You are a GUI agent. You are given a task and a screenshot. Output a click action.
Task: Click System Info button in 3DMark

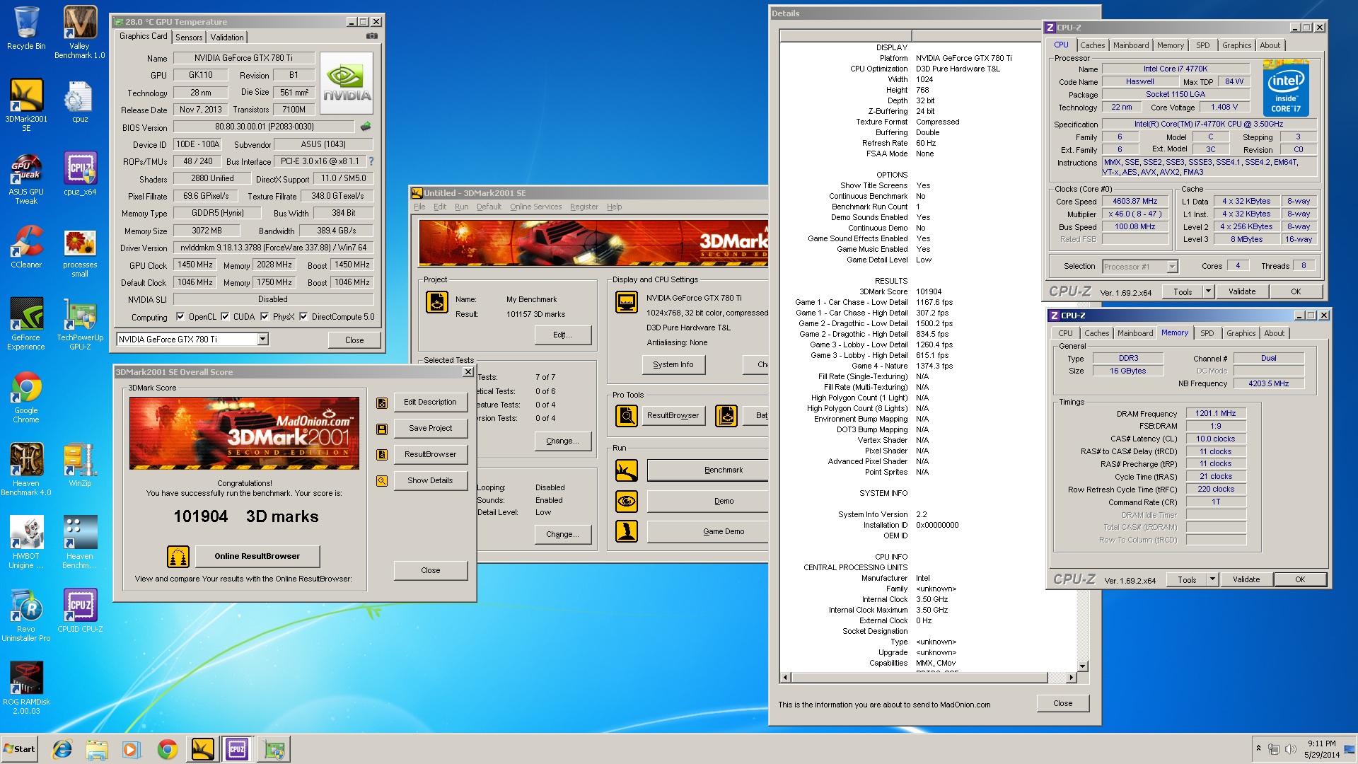click(x=673, y=365)
